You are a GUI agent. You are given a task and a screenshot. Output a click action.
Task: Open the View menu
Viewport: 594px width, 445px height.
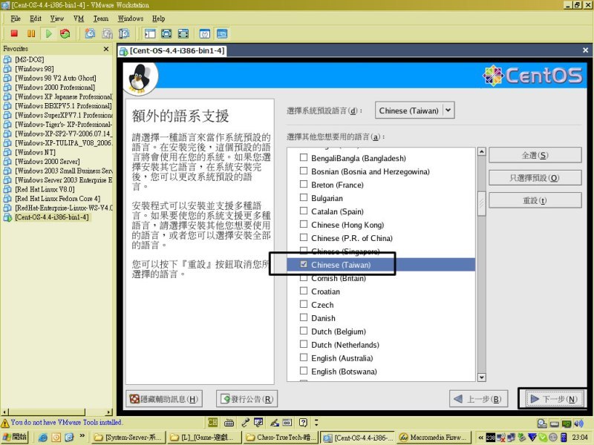coord(57,19)
